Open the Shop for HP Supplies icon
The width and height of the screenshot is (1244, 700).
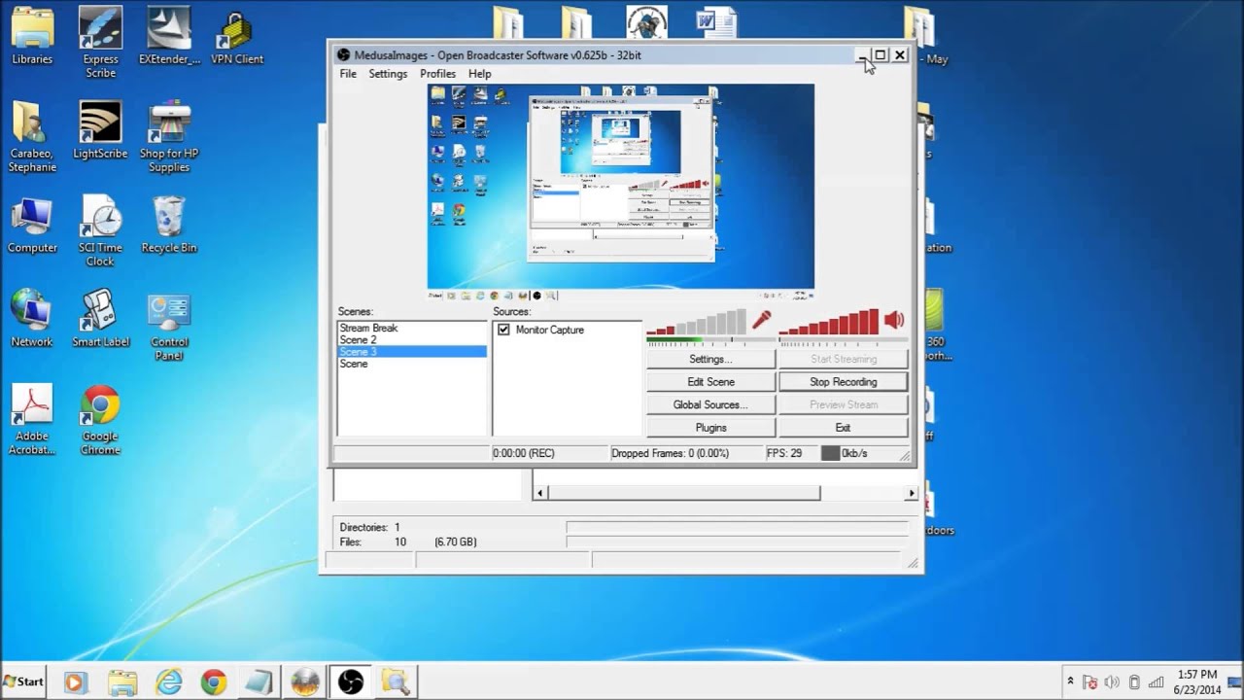click(169, 138)
